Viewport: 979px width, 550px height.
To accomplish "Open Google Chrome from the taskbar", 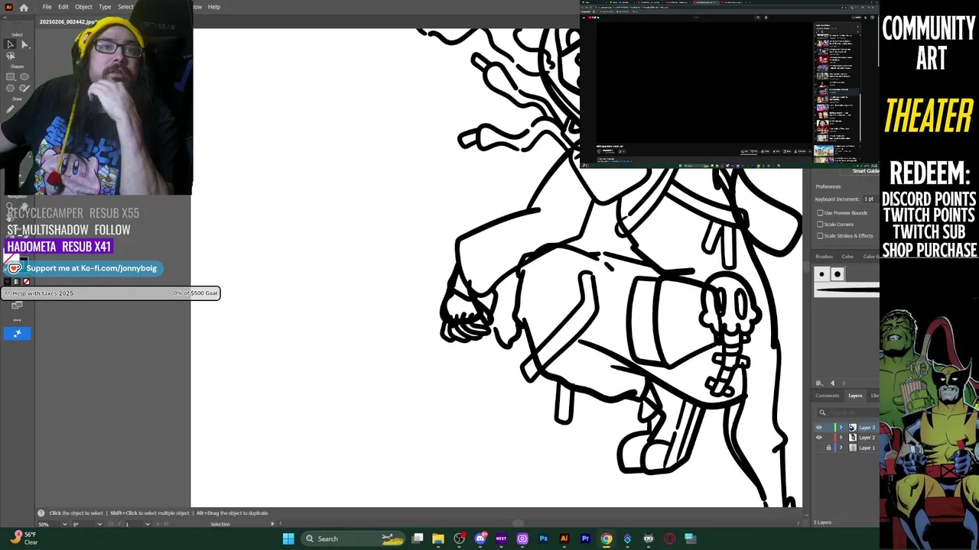I will [607, 539].
